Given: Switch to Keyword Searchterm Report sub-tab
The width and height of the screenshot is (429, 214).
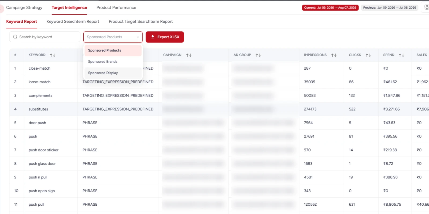Looking at the screenshot, I should 73,21.
